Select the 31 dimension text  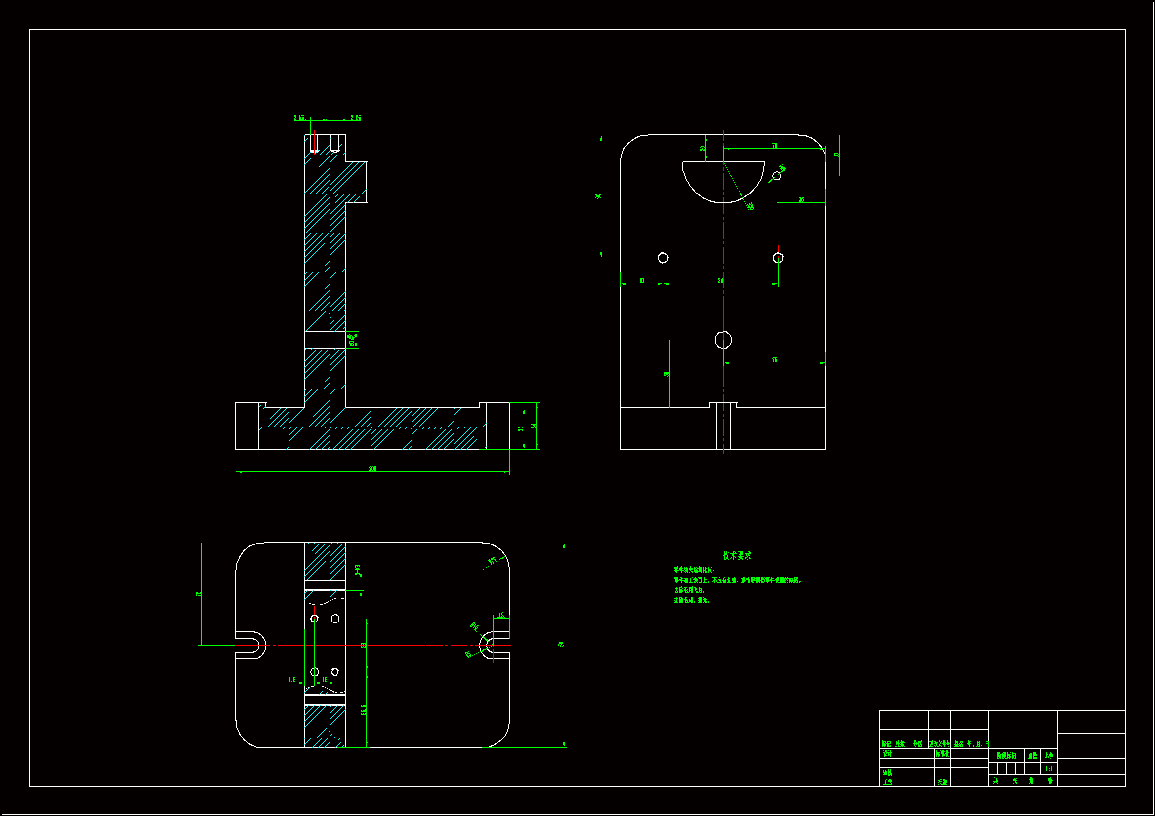[642, 280]
